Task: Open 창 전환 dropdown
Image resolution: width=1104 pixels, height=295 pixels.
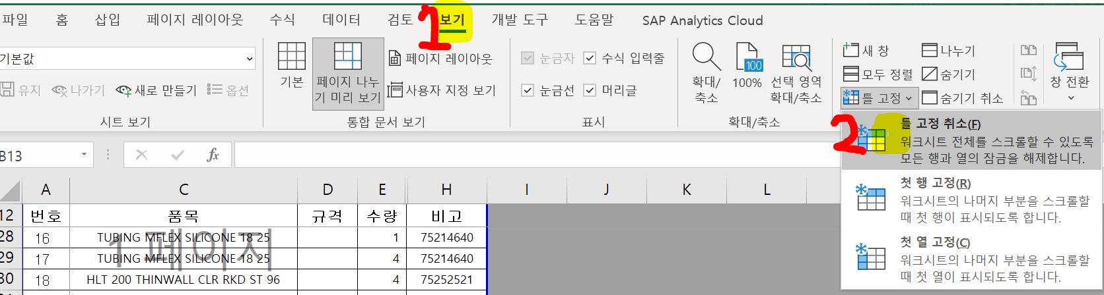Action: click(x=1070, y=72)
